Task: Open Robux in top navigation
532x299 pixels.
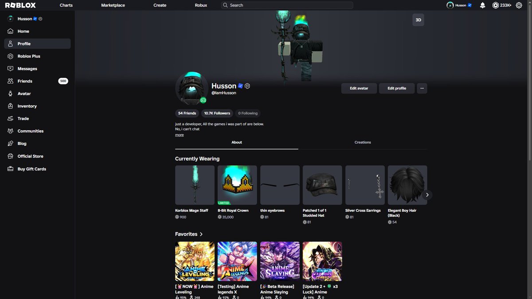Action: 201,5
